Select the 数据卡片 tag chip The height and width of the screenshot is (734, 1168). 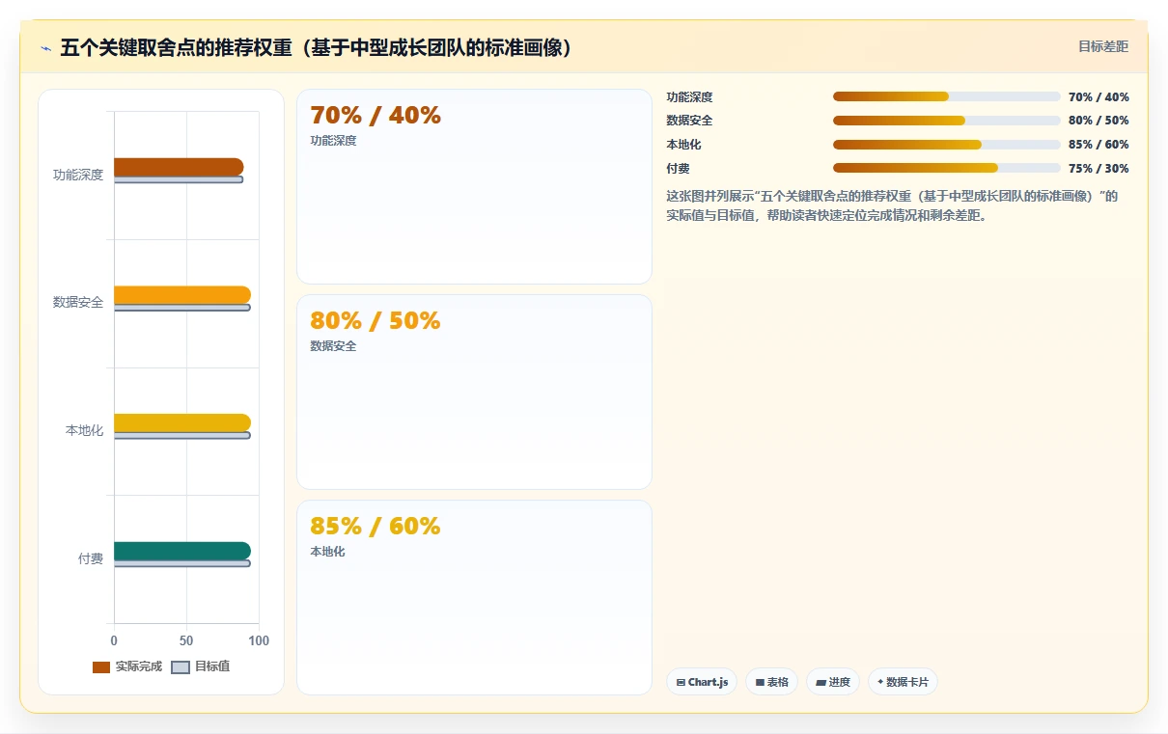[x=903, y=682]
